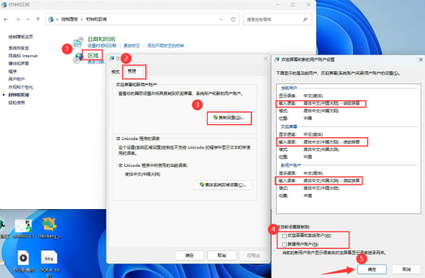The image size is (425, 278).
Task: Check 新建用户帐户 checkbox
Action: tap(285, 244)
